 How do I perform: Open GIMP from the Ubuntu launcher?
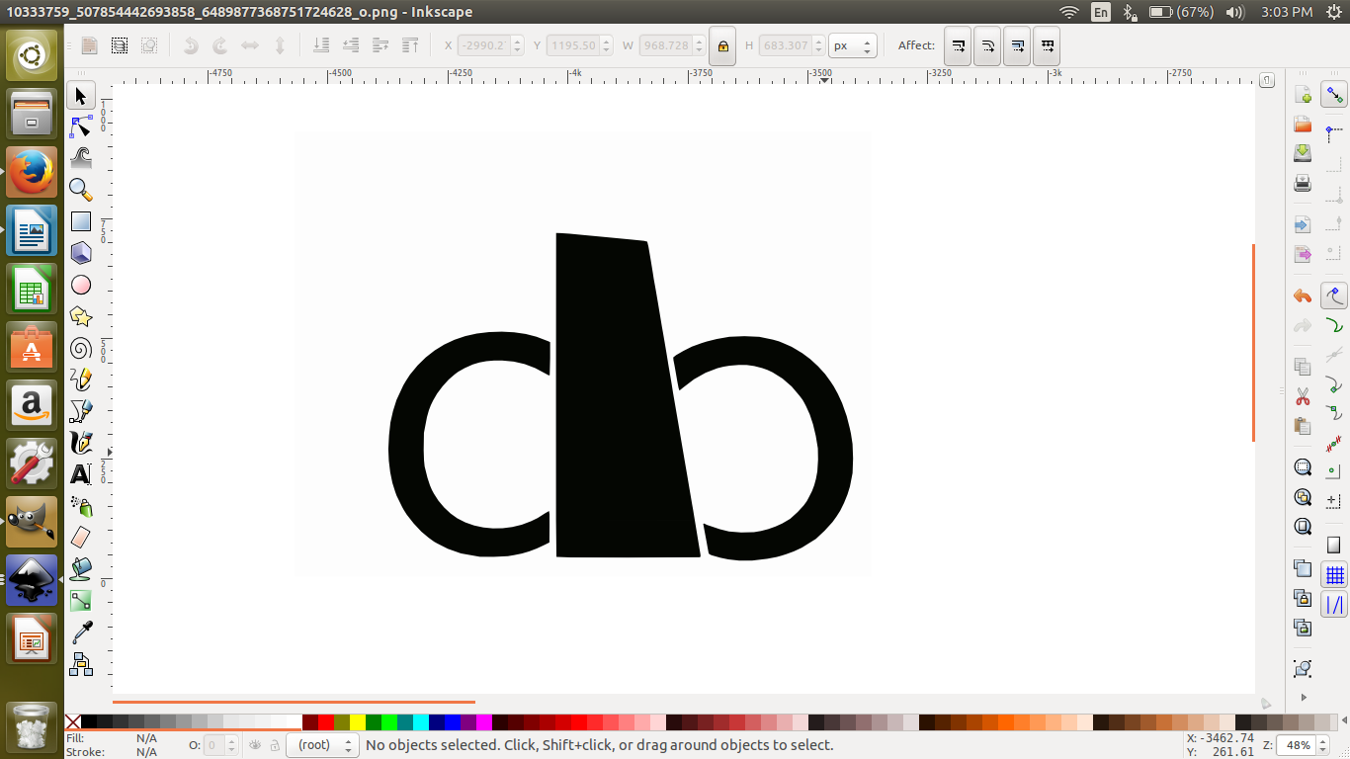32,522
